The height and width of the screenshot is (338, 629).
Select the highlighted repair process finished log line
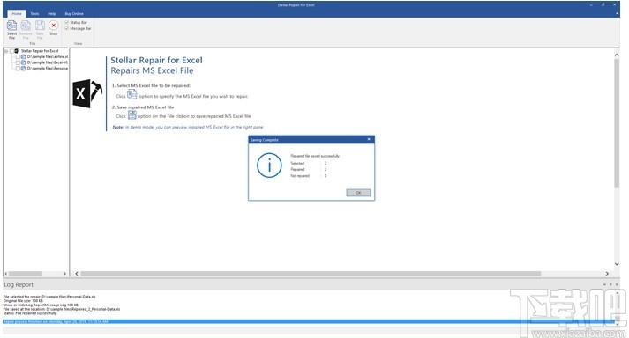[x=308, y=321]
